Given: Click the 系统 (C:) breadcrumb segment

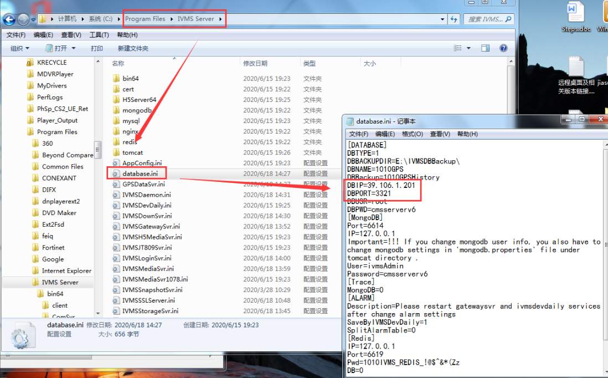Looking at the screenshot, I should point(100,19).
